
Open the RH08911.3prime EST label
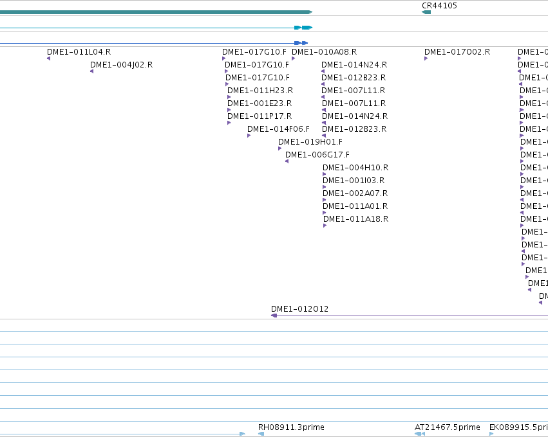(x=291, y=427)
